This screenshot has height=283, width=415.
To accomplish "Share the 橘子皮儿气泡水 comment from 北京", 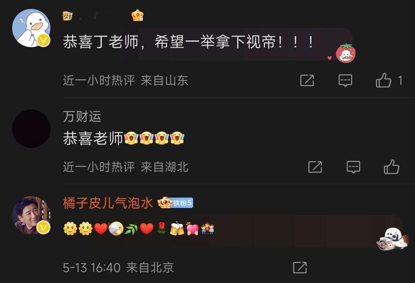I will pyautogui.click(x=300, y=267).
